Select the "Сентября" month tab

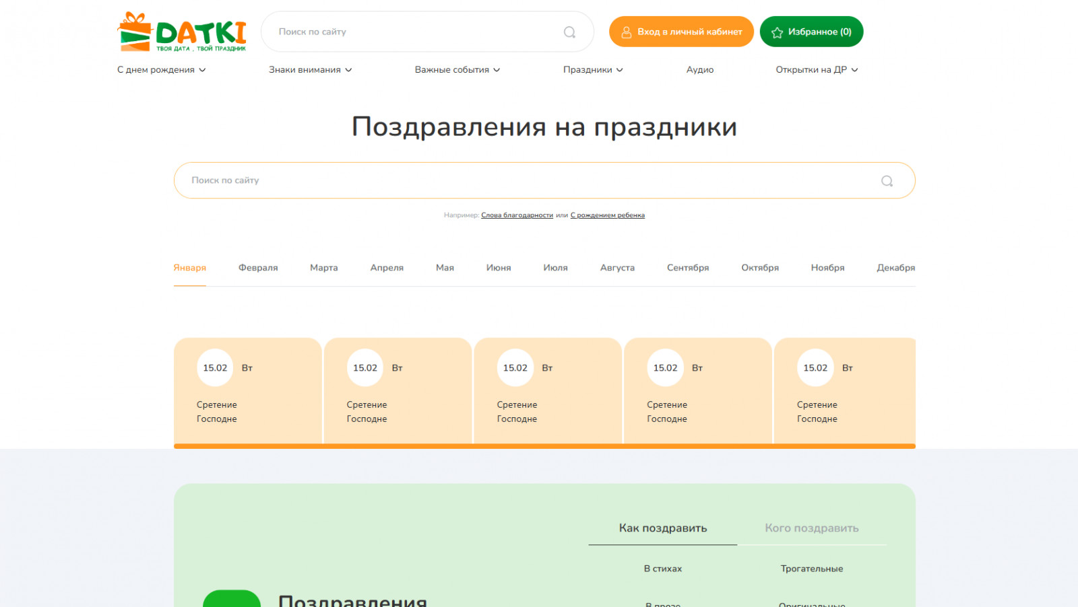click(688, 268)
